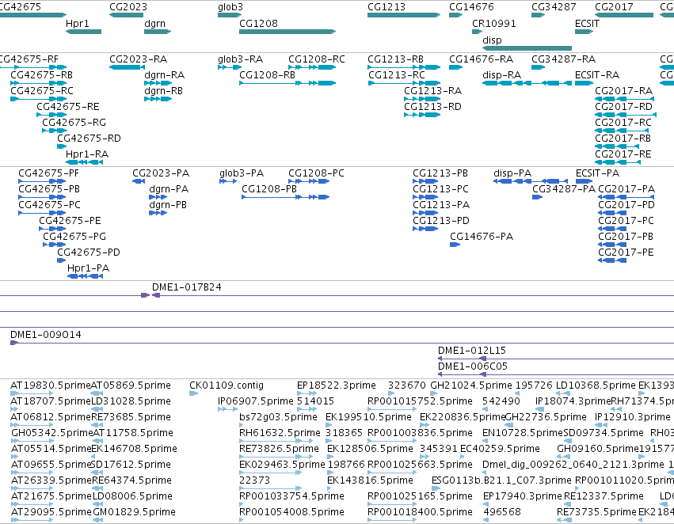The height and width of the screenshot is (524, 674).
Task: Open BAC clone DME1-012L15
Action: coord(471,351)
